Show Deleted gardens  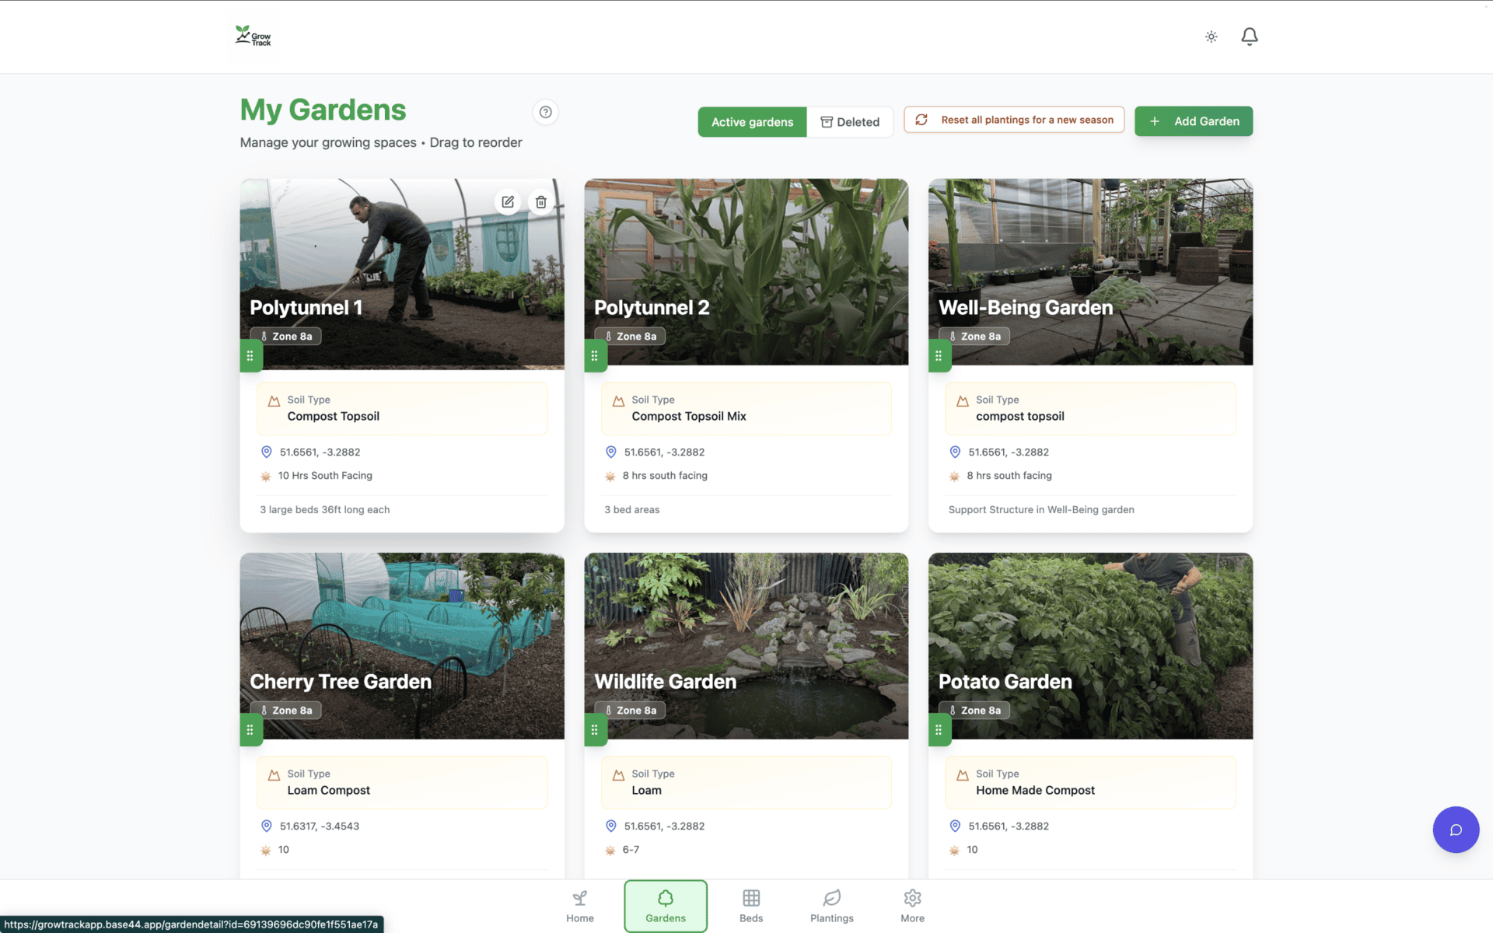click(850, 122)
